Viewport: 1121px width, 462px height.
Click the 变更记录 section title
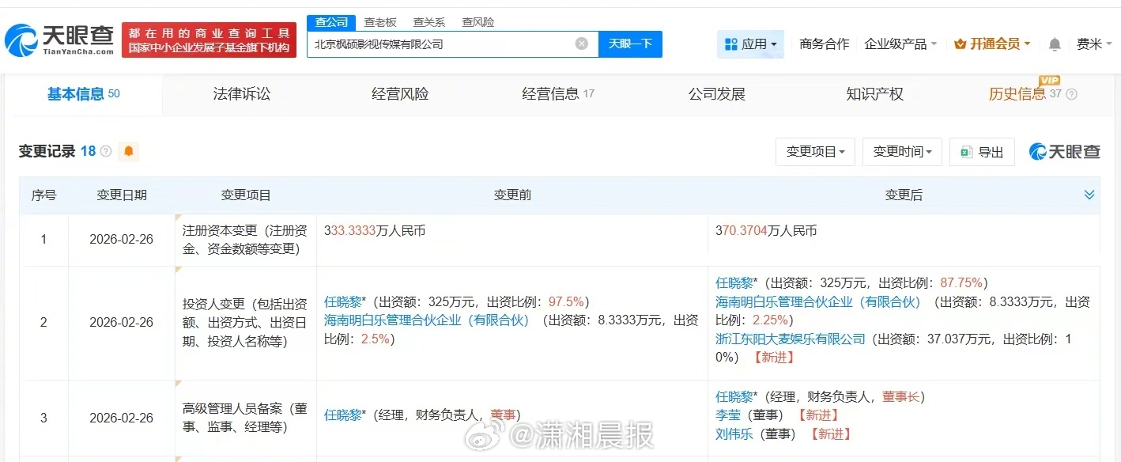[47, 151]
